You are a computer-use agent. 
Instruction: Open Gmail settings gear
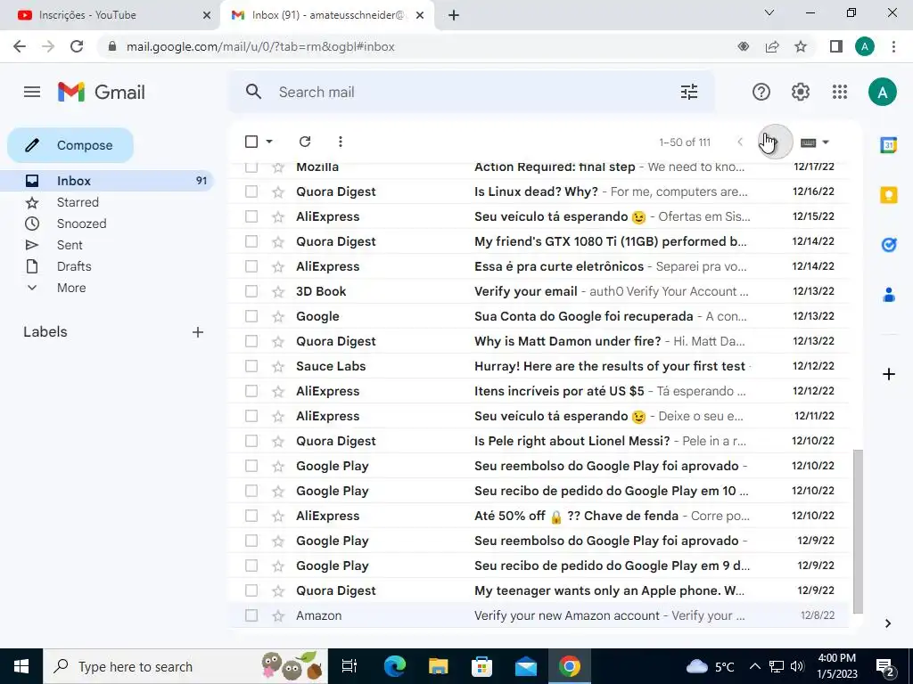click(x=801, y=92)
